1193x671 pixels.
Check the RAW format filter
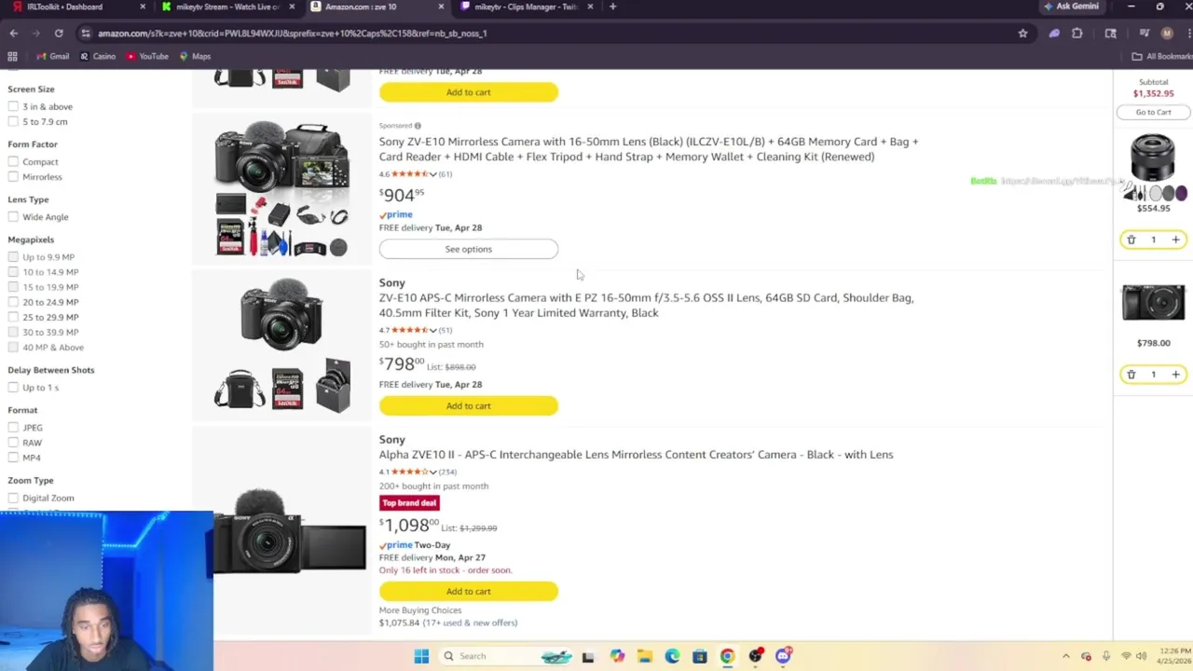13,443
